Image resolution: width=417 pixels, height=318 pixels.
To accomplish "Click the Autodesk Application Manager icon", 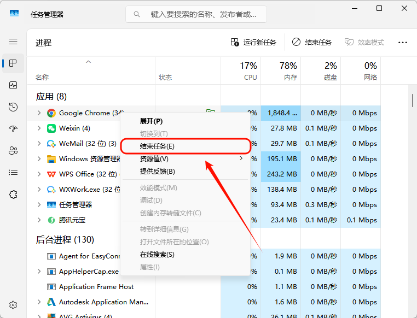I will [x=51, y=302].
